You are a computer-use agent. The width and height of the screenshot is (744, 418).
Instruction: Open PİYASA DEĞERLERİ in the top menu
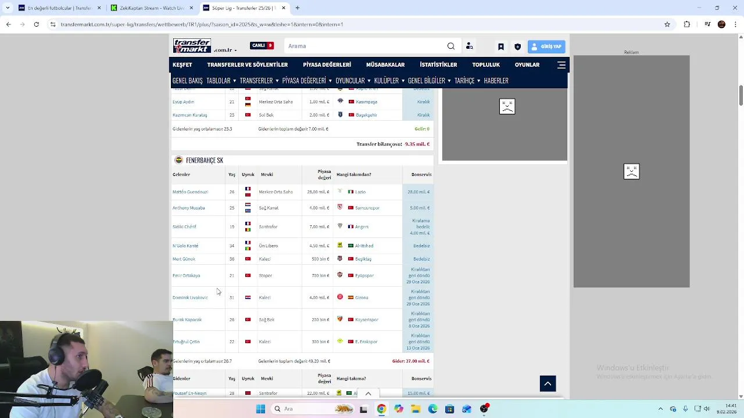[x=327, y=64]
